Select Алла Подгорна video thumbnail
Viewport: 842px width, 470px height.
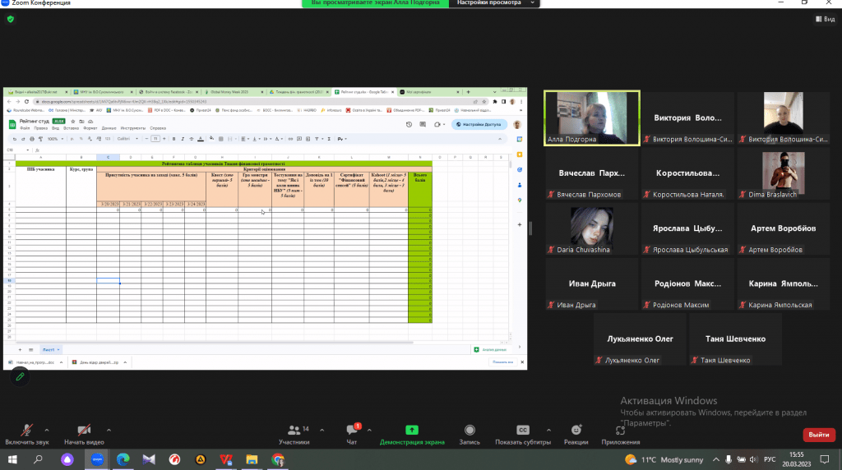(592, 117)
